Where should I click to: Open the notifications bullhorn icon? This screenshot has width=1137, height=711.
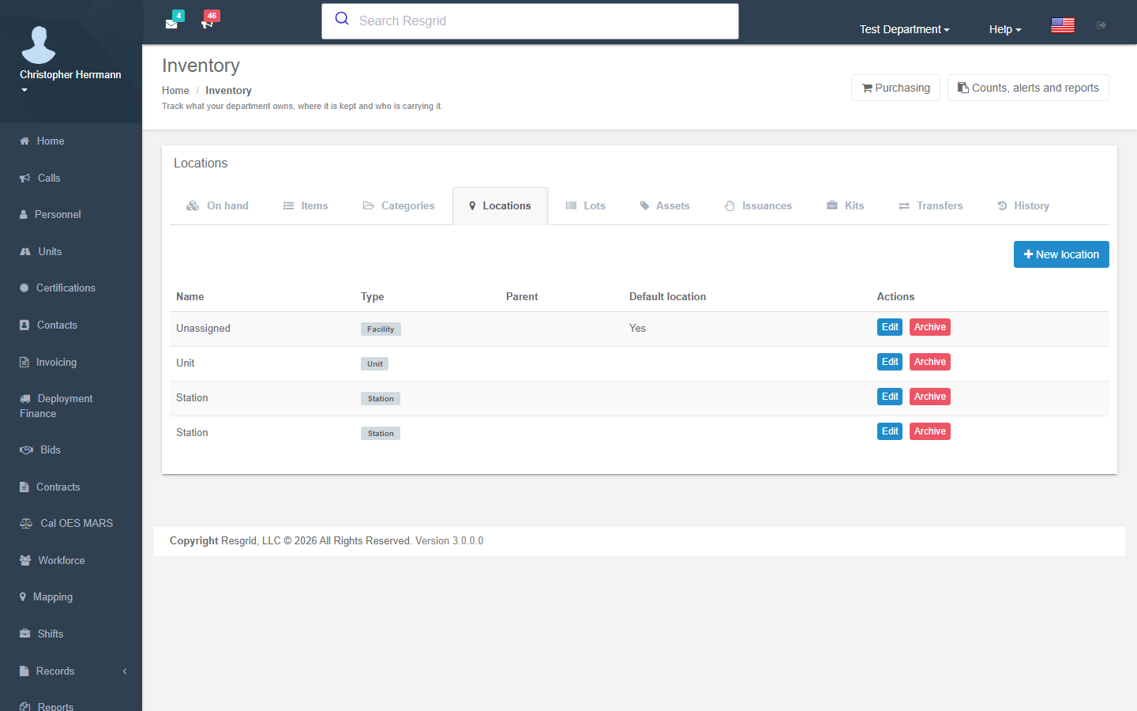point(208,24)
